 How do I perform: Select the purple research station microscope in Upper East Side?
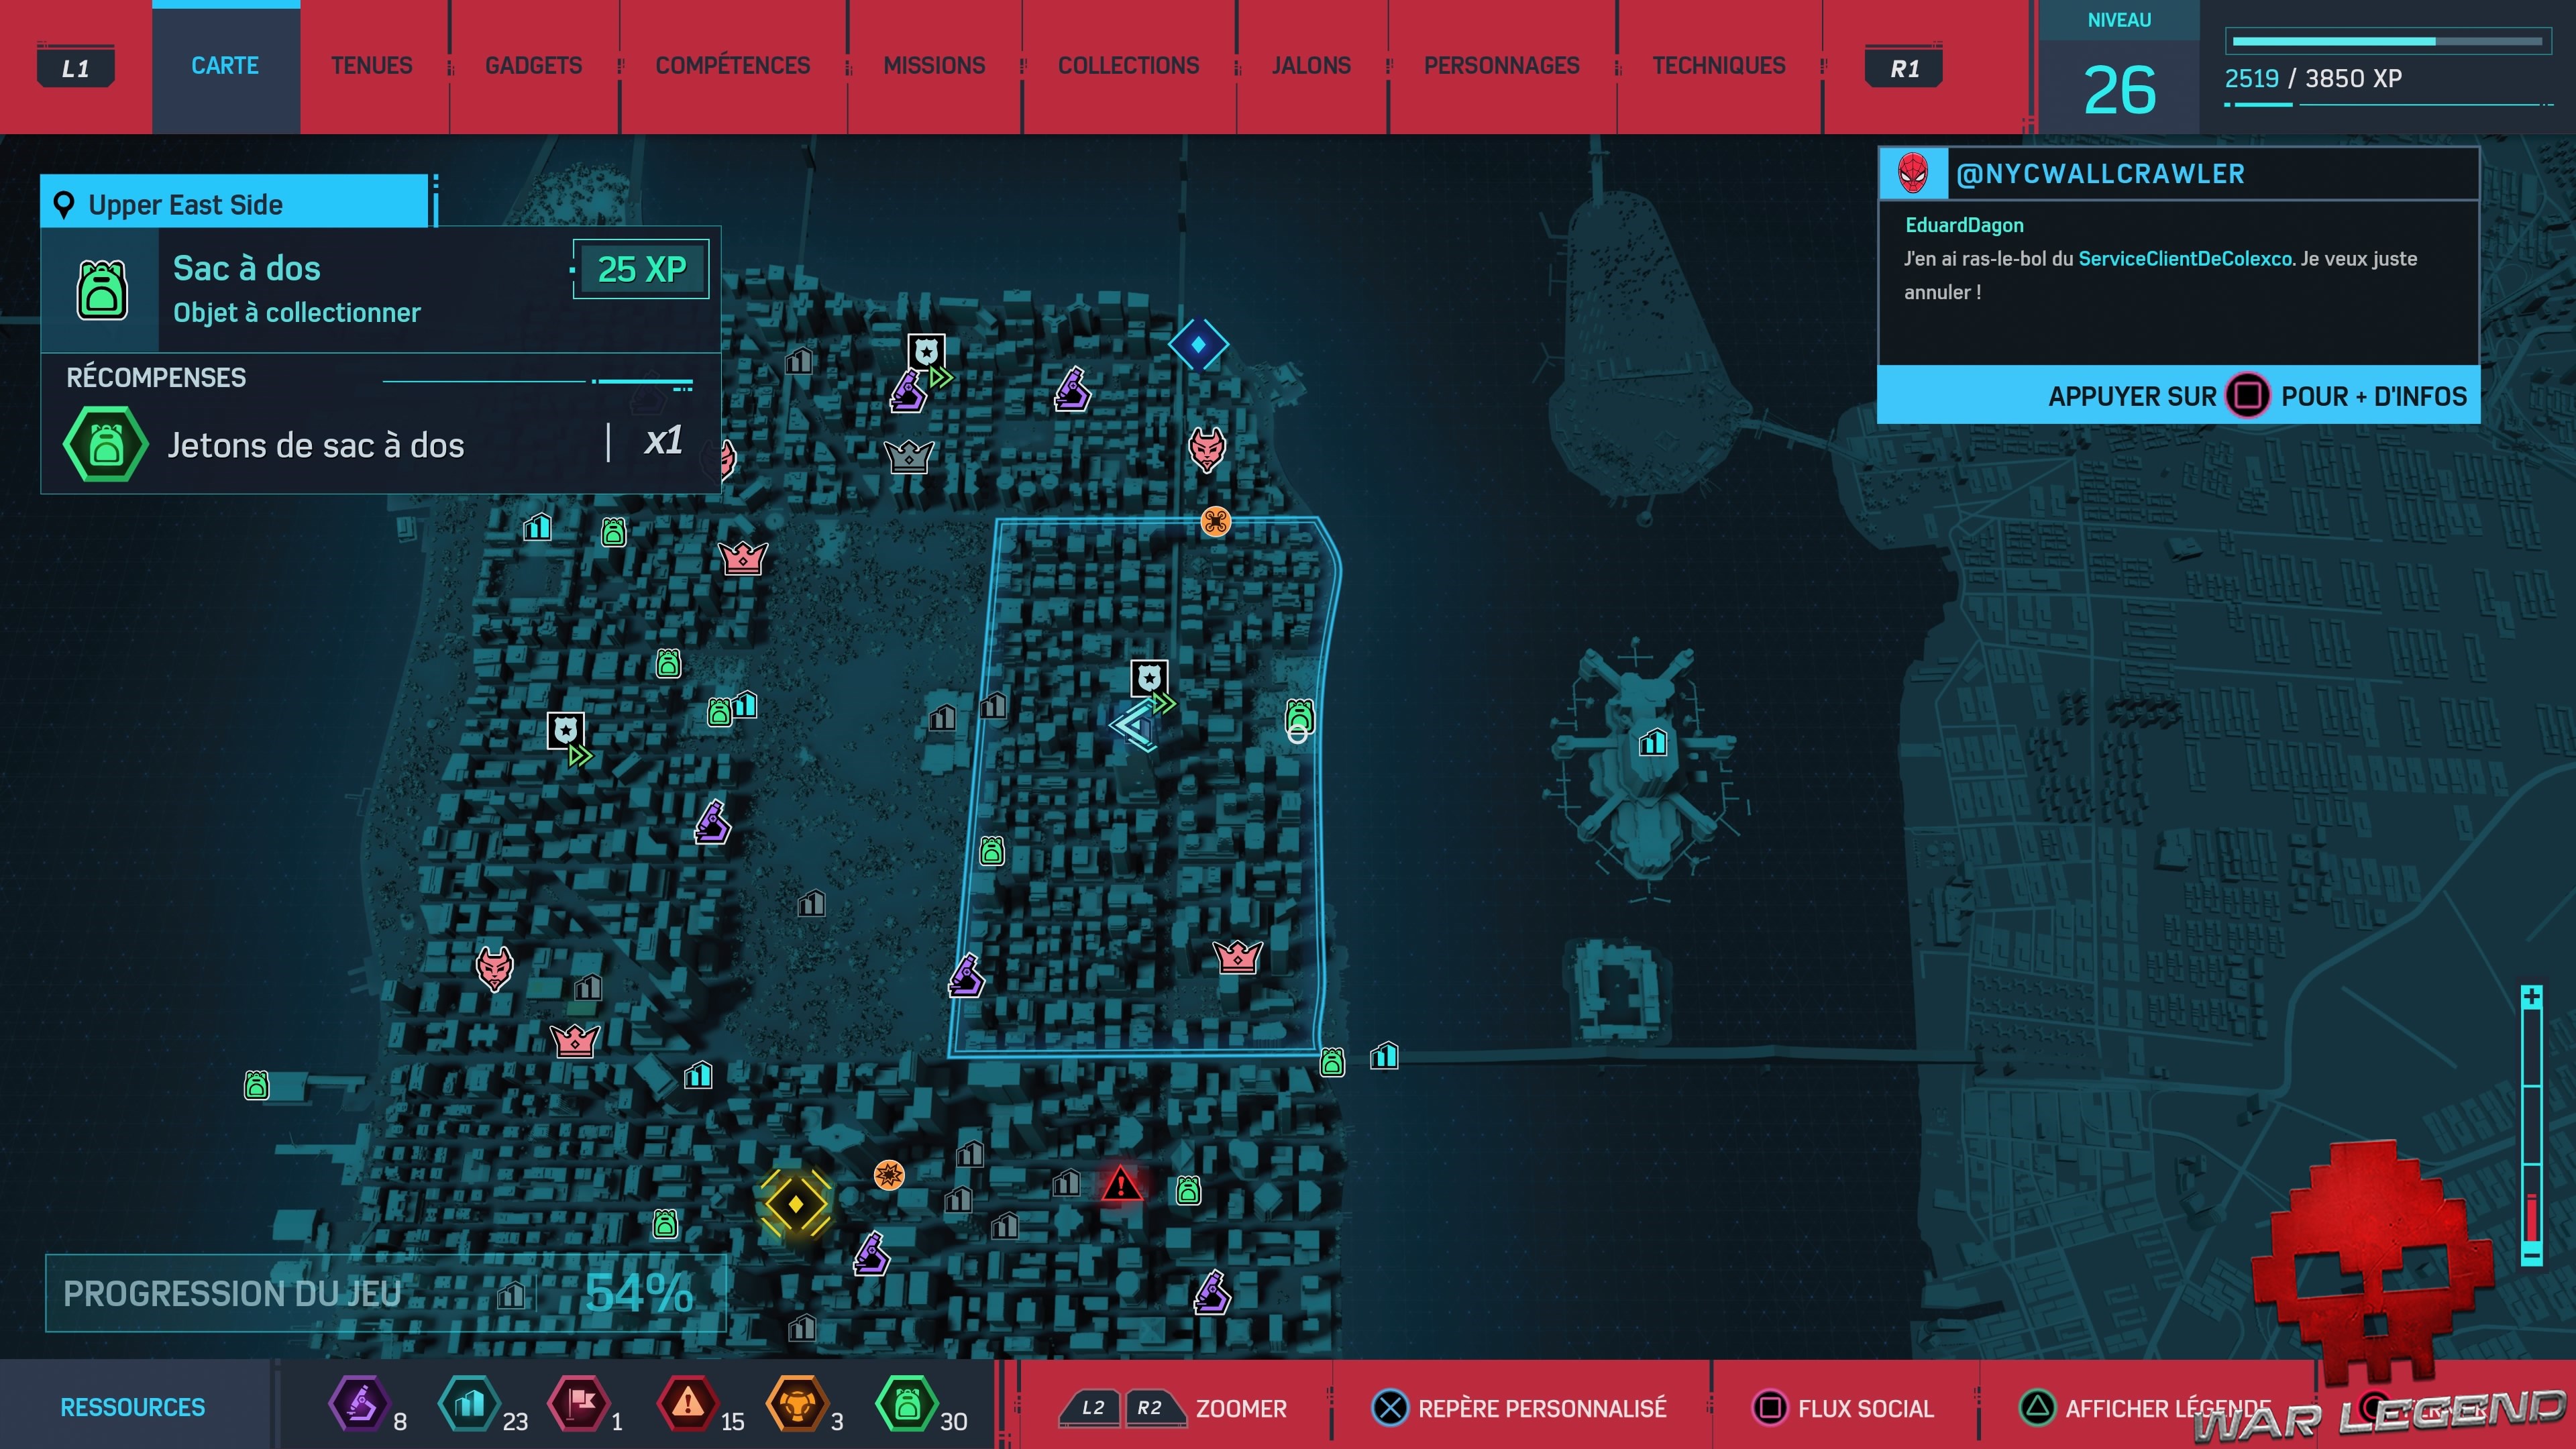[x=966, y=976]
